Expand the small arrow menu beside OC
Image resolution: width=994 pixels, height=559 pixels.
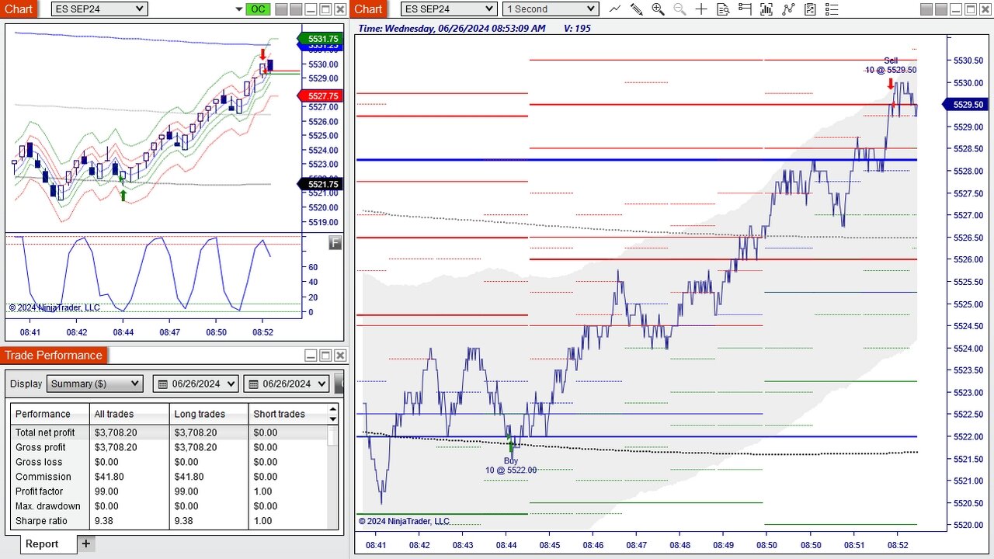pyautogui.click(x=238, y=9)
